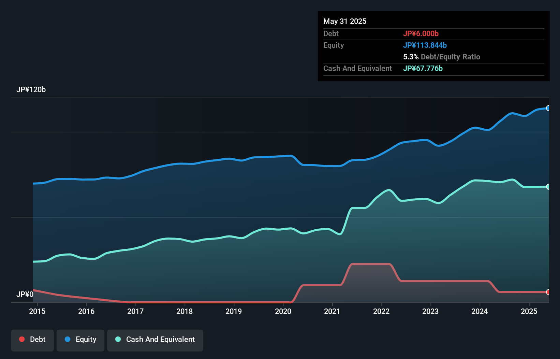Click the May 31 2025 tooltip date

pyautogui.click(x=345, y=21)
